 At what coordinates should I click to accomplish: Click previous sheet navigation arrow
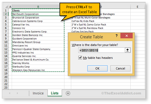(10, 93)
